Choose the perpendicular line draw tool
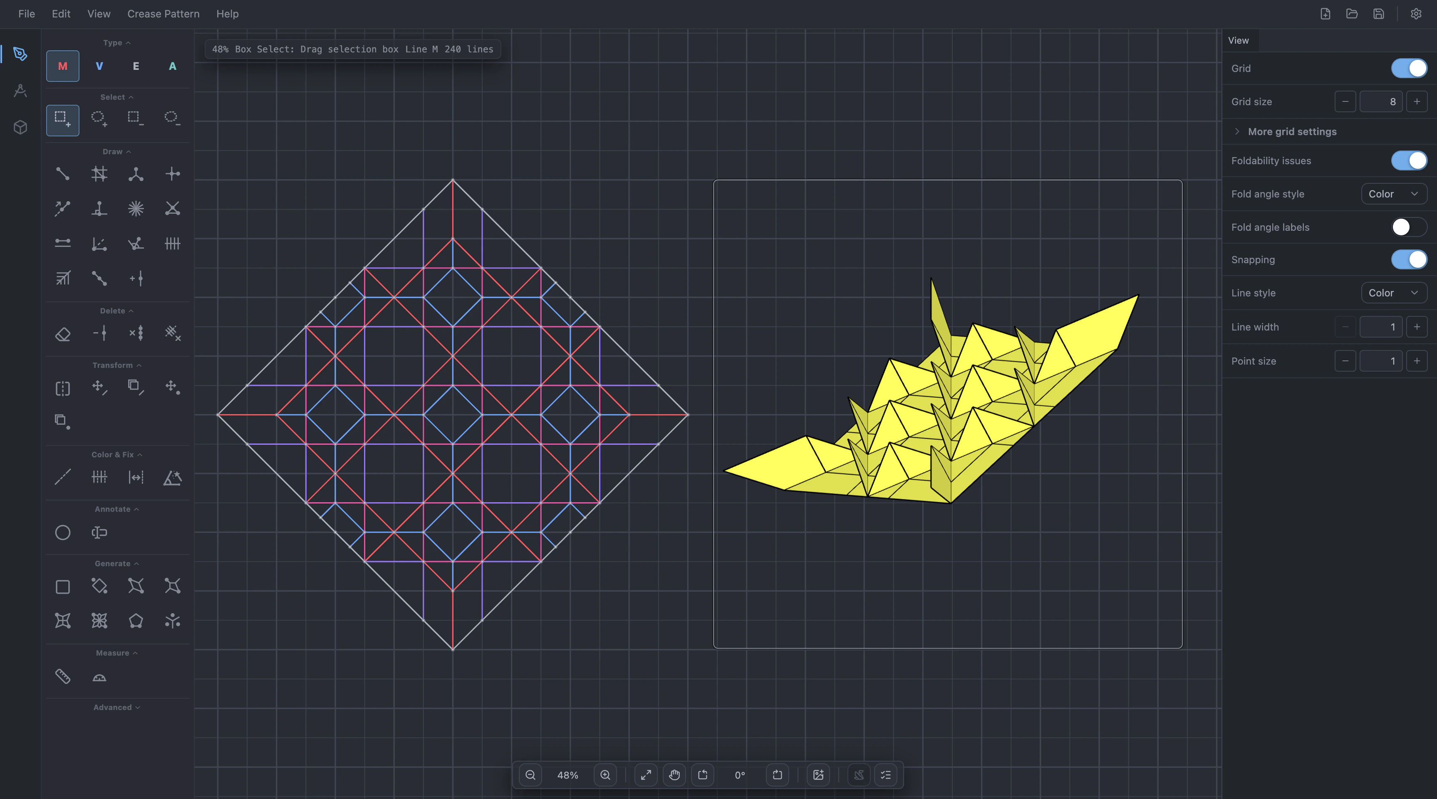This screenshot has width=1437, height=799. tap(99, 209)
